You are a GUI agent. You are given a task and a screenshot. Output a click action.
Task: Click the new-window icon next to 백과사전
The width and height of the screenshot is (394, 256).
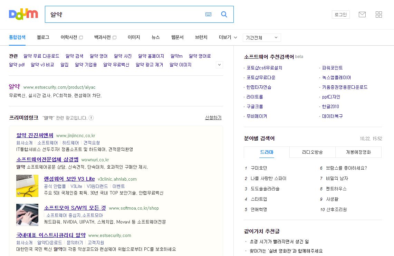(115, 37)
